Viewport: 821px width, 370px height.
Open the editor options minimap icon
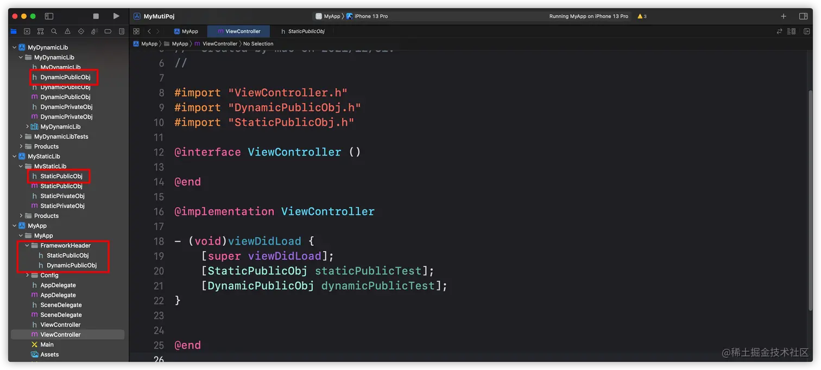click(791, 31)
